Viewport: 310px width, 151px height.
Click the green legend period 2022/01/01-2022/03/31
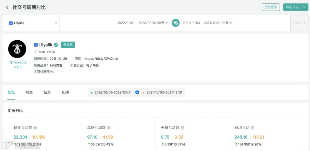[113, 92]
